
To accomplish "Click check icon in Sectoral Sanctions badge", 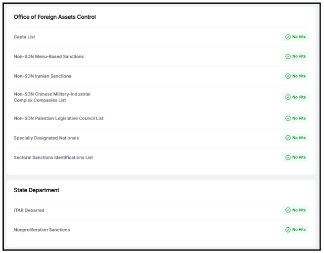I will point(288,158).
